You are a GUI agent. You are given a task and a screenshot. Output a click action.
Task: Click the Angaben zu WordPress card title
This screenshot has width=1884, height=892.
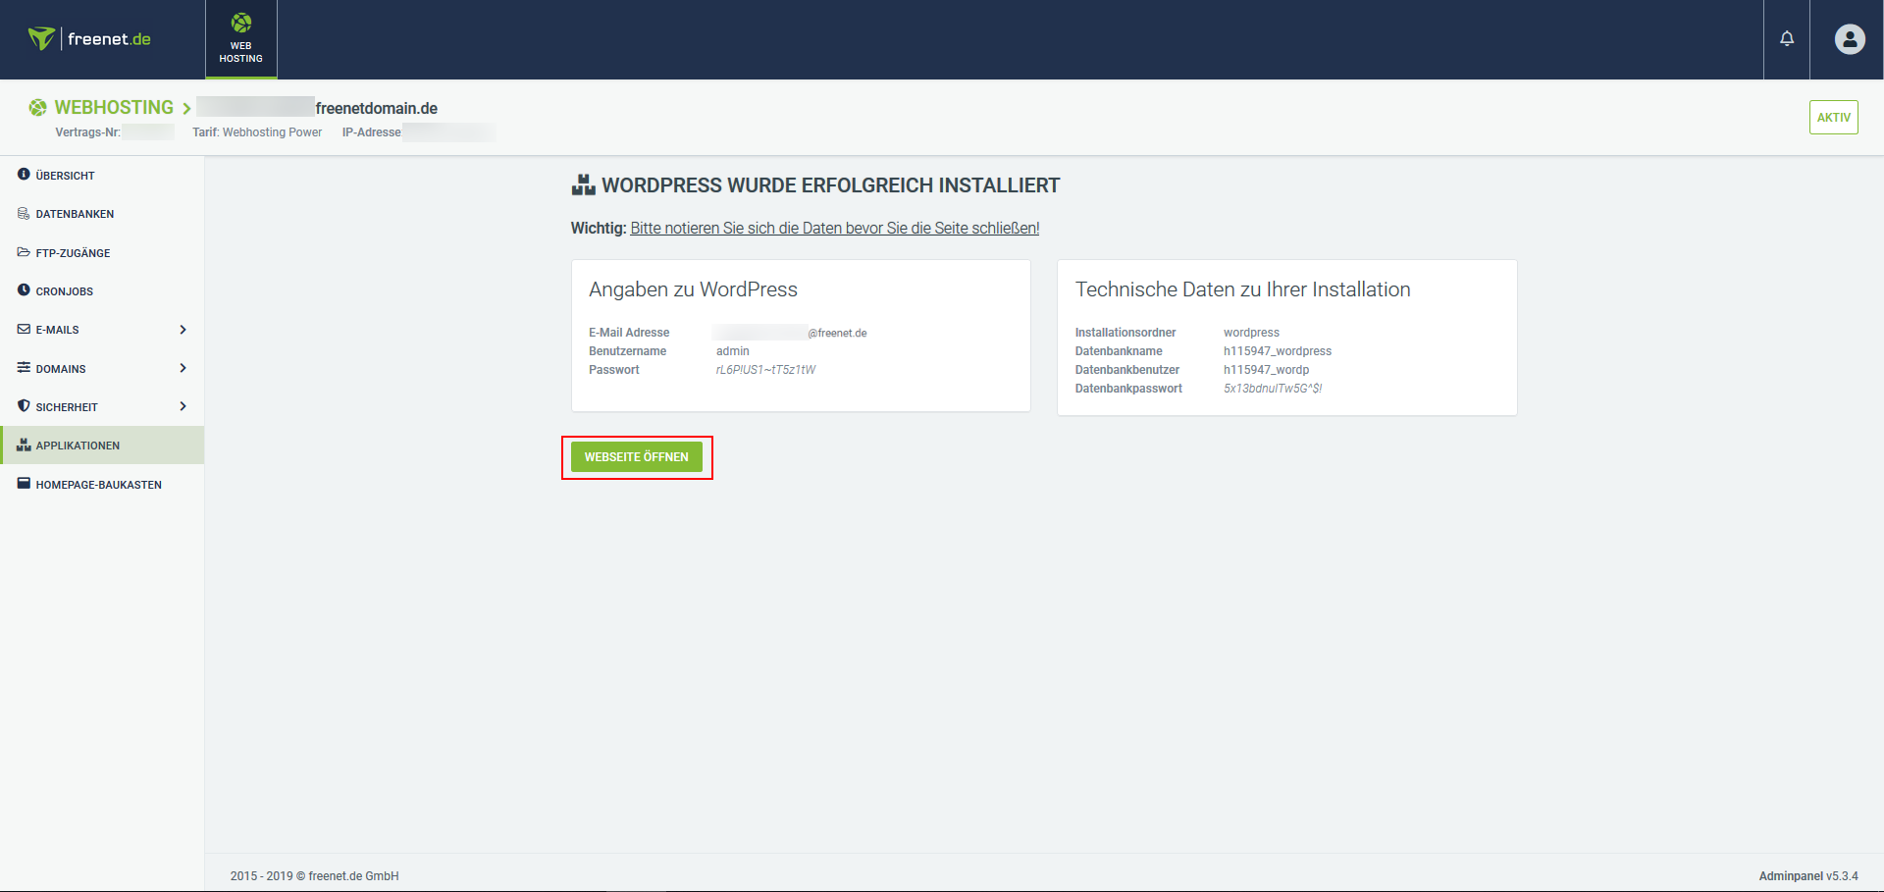693,289
